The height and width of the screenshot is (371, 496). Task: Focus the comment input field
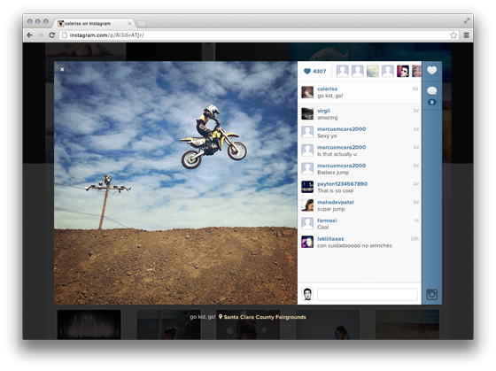click(368, 294)
